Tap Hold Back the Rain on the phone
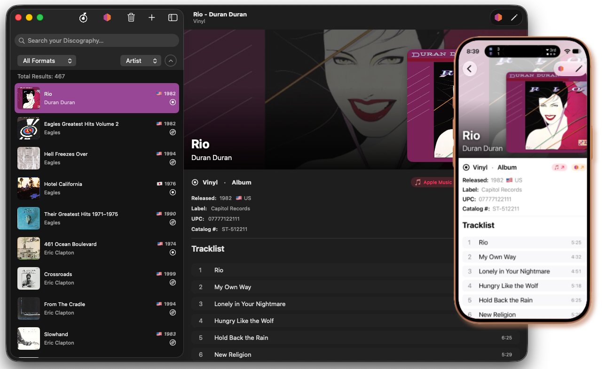 (x=524, y=300)
